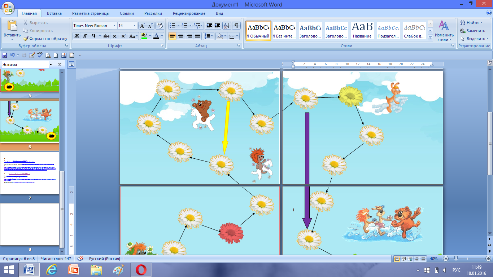Viewport: 493px width, 277px height.
Task: Enable center text alignment
Action: 181,36
